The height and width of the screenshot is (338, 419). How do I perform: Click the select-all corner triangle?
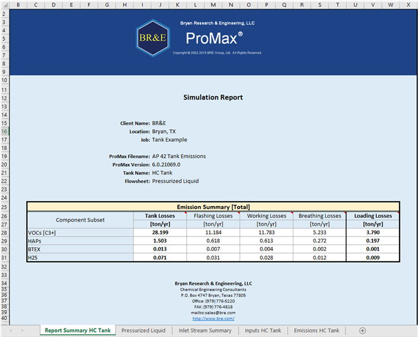pyautogui.click(x=5, y=5)
